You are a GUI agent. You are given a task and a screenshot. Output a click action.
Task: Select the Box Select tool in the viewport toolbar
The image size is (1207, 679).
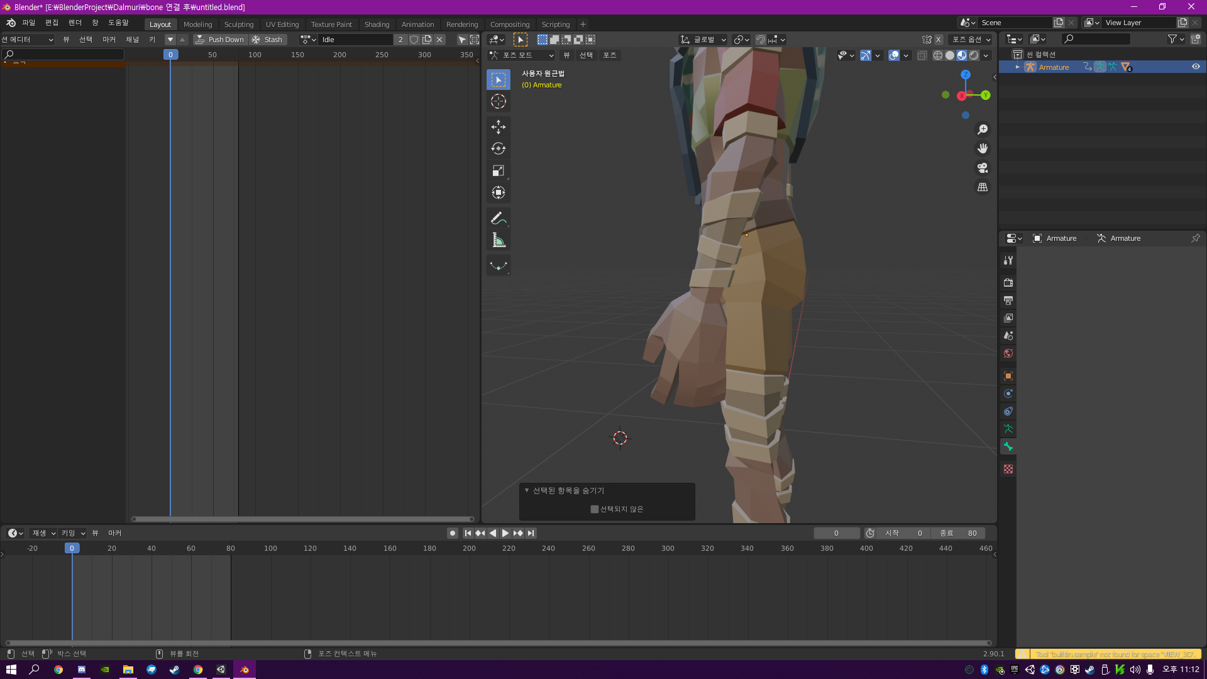(498, 80)
